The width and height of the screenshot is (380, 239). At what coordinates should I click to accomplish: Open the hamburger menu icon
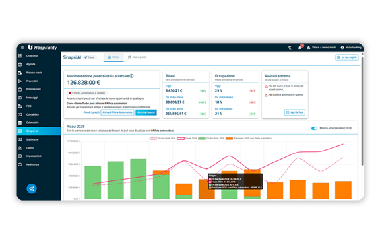22,48
